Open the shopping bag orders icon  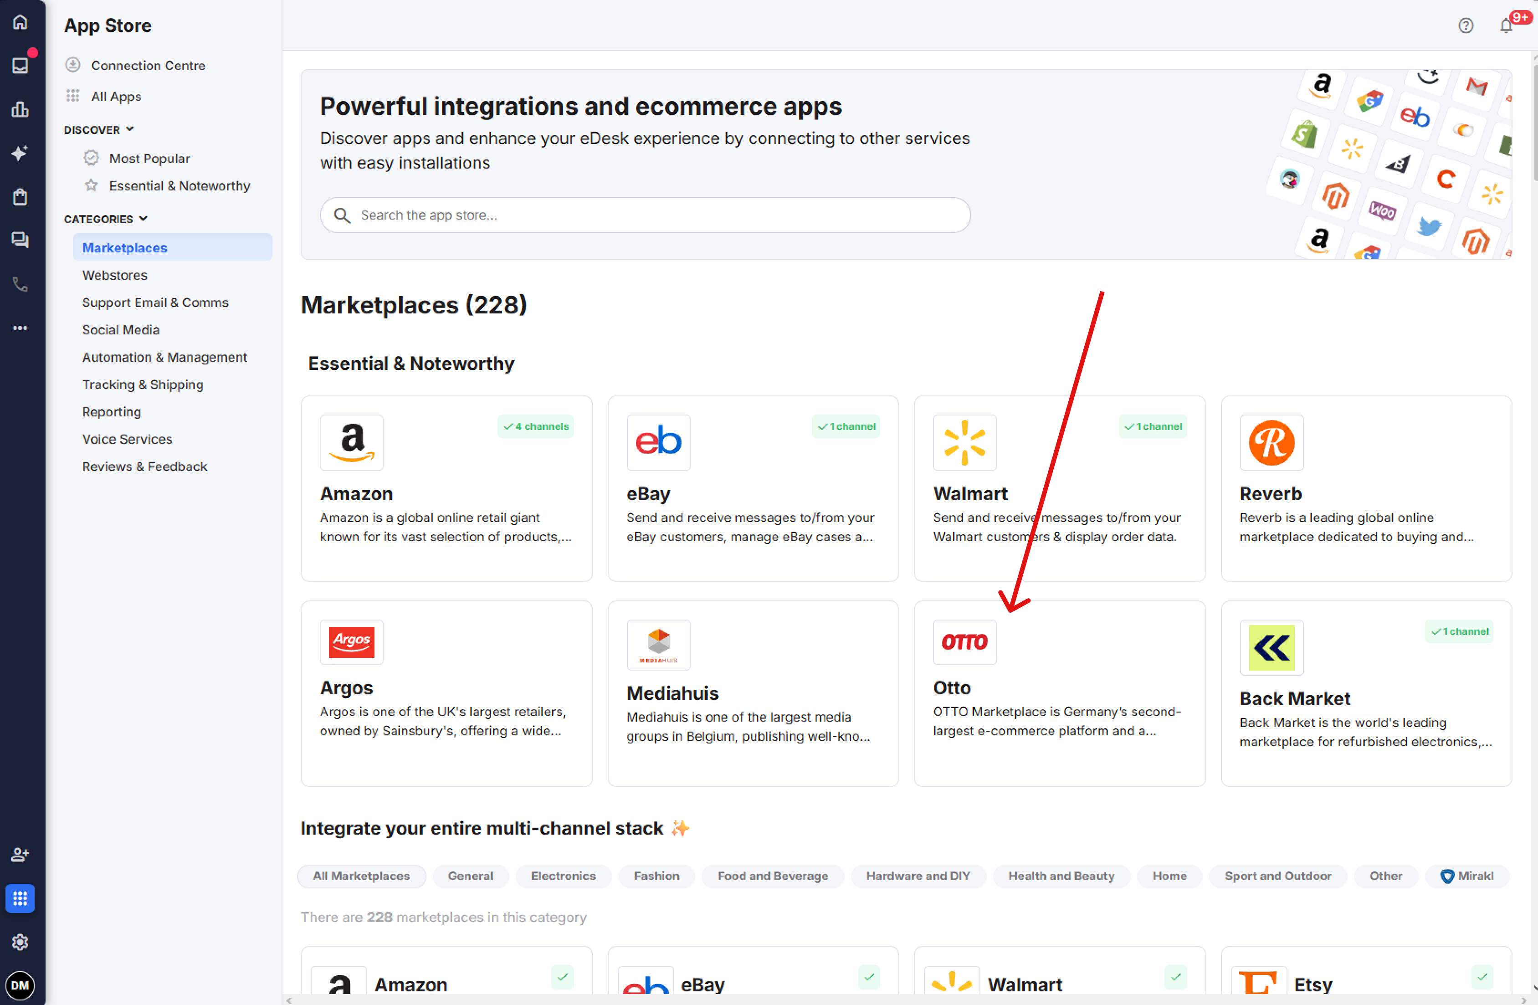tap(20, 196)
